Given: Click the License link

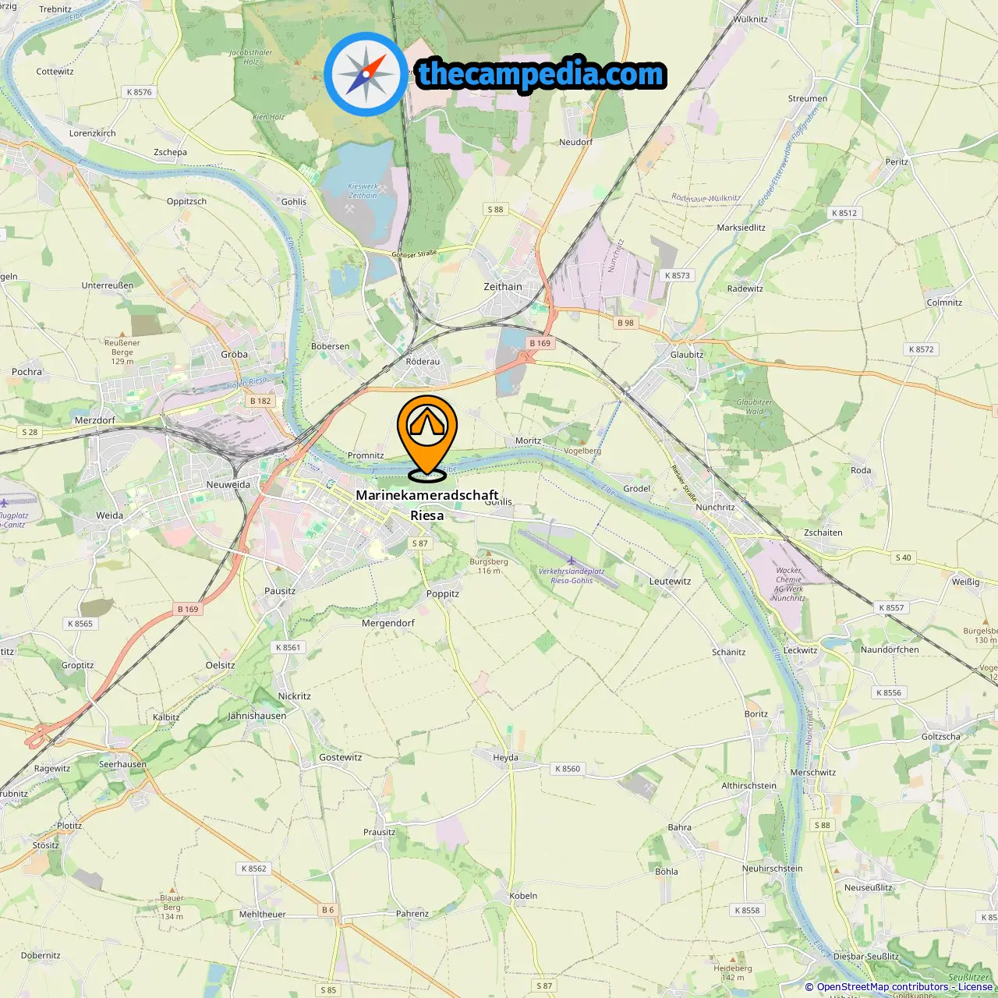Looking at the screenshot, I should 975,987.
